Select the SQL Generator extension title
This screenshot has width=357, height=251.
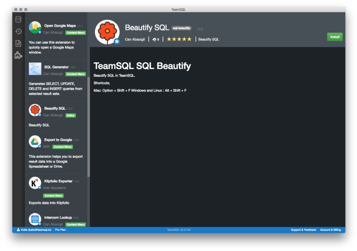point(56,67)
